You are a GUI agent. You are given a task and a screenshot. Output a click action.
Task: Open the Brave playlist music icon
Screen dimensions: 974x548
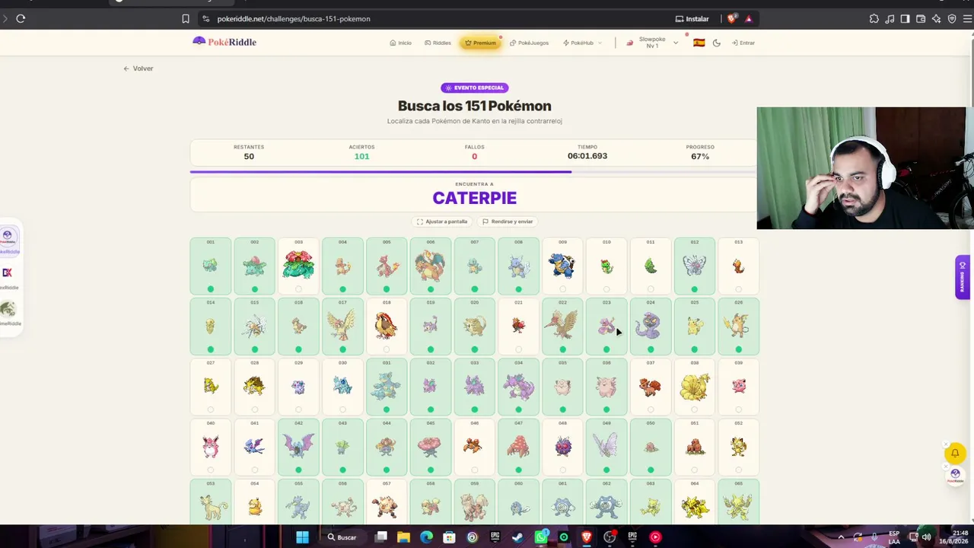[890, 18]
